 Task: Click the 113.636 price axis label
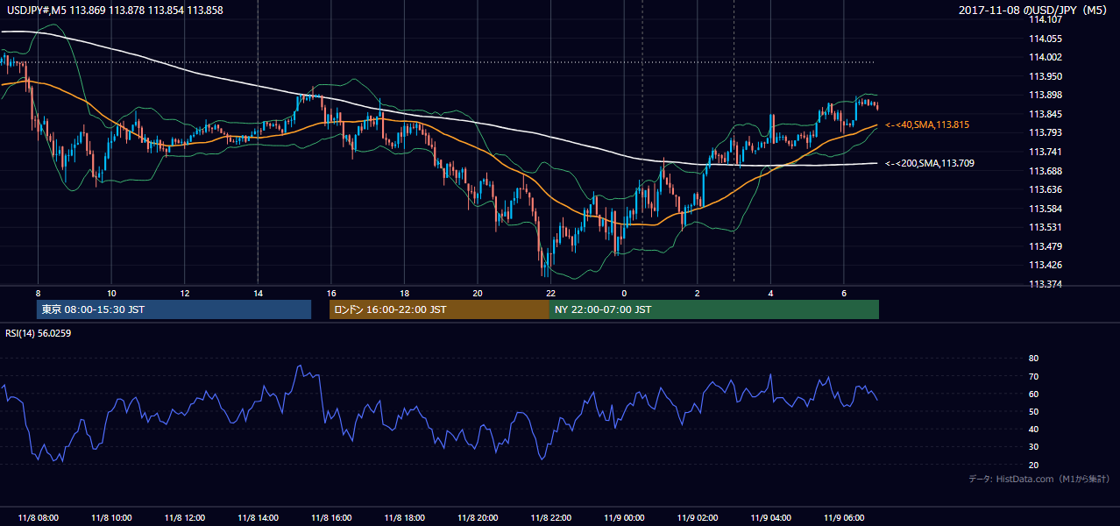(x=1046, y=189)
